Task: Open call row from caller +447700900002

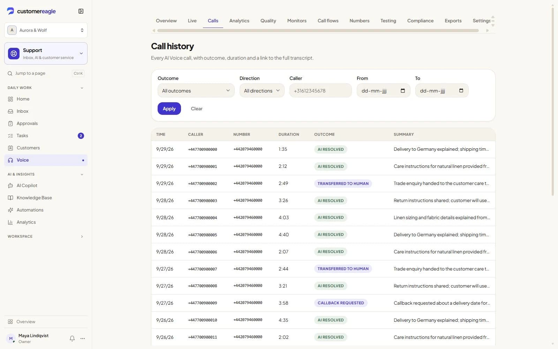Action: (323, 184)
